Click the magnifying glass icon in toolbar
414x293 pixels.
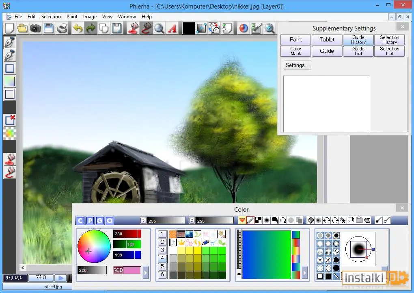click(x=159, y=28)
